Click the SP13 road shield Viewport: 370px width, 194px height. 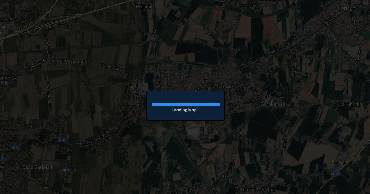click(x=66, y=170)
